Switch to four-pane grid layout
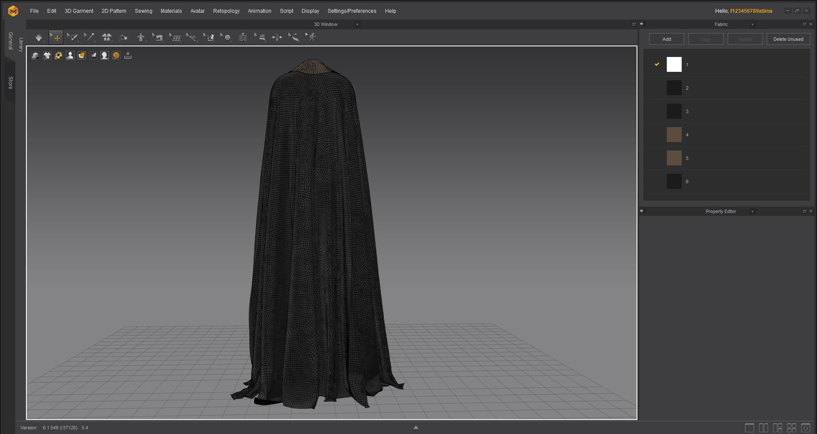The image size is (817, 434). coord(791,428)
